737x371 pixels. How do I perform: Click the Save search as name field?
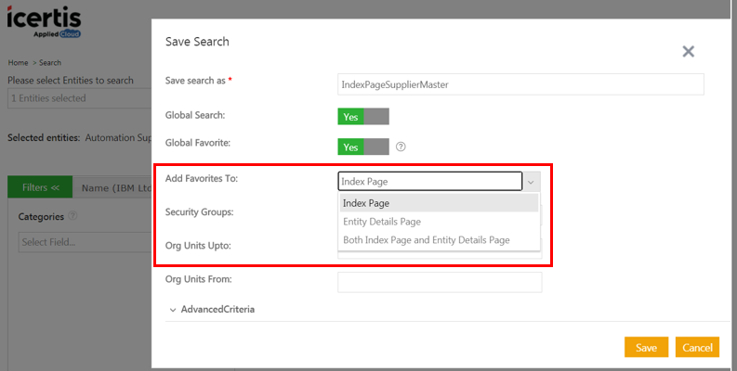(x=520, y=84)
